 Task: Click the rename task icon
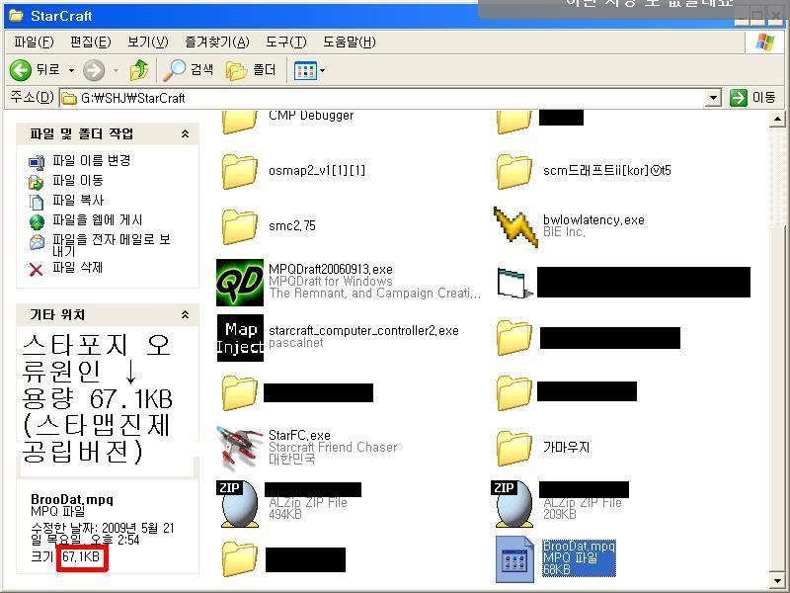(x=37, y=162)
